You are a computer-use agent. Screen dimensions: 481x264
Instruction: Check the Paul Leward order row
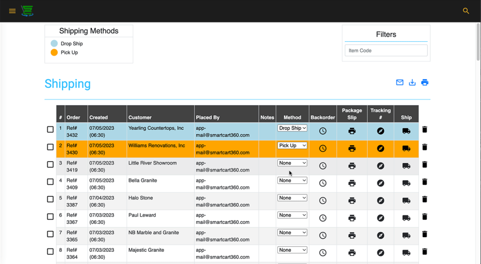[x=50, y=216]
